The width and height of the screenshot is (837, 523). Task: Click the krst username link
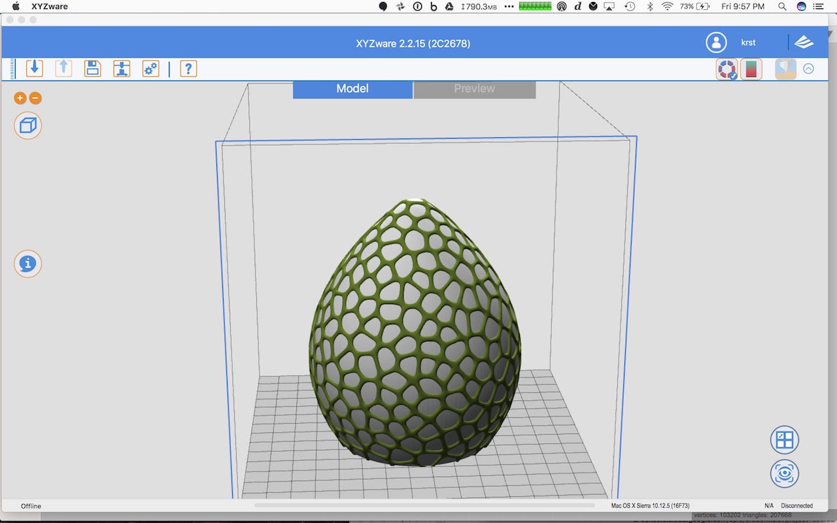click(x=748, y=42)
